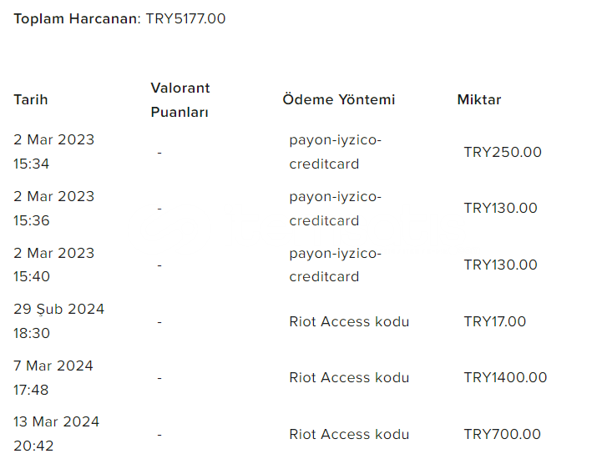Select the TRY17.00 amount

coord(495,321)
